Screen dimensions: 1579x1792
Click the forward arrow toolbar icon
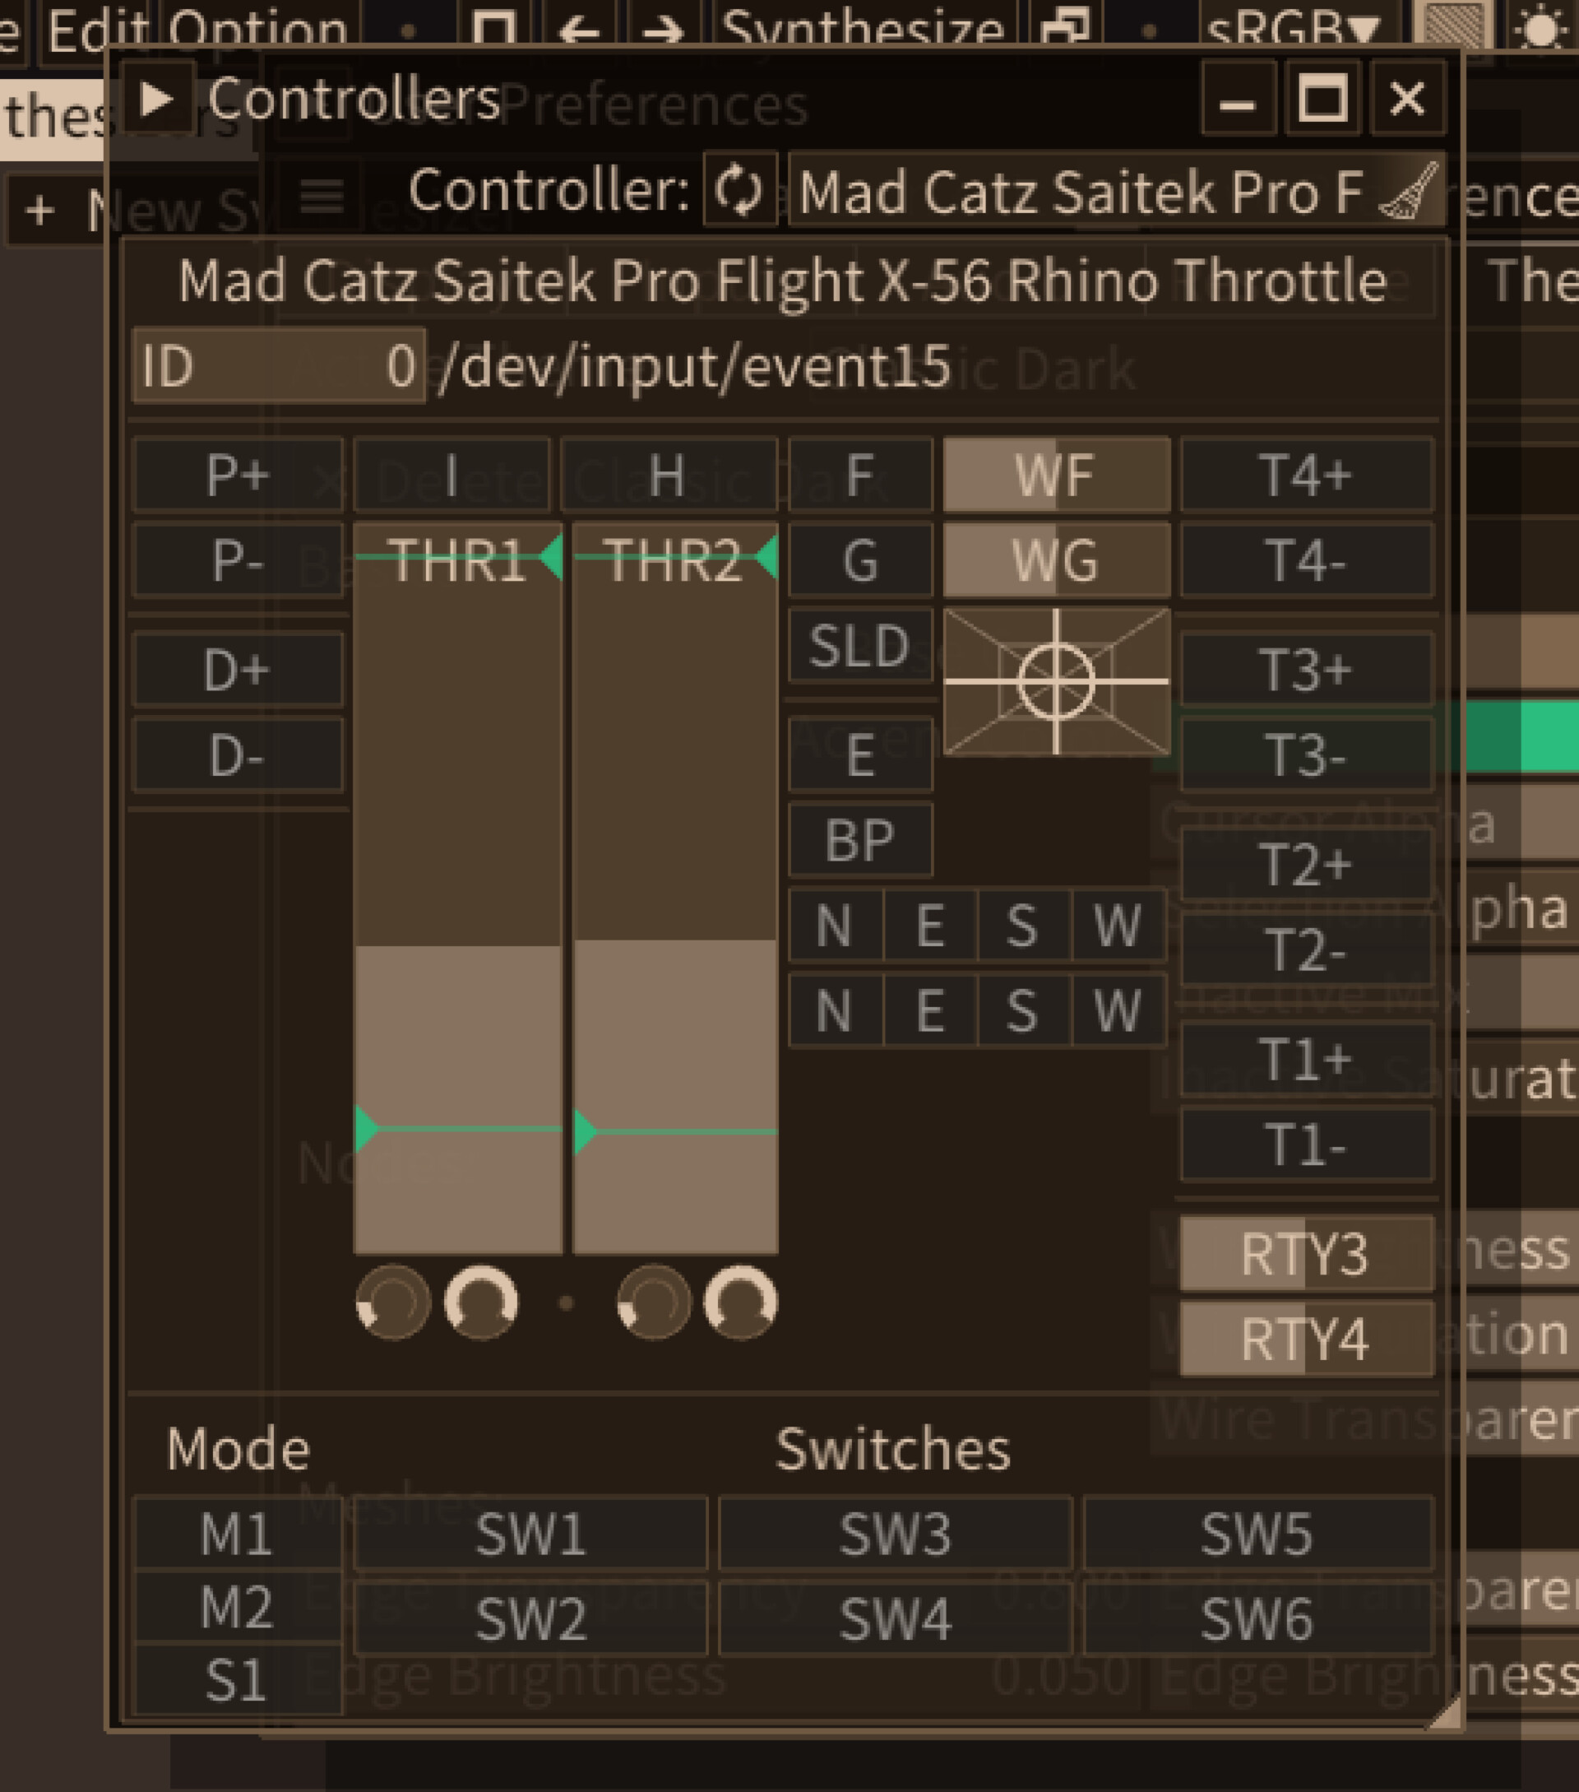click(663, 28)
